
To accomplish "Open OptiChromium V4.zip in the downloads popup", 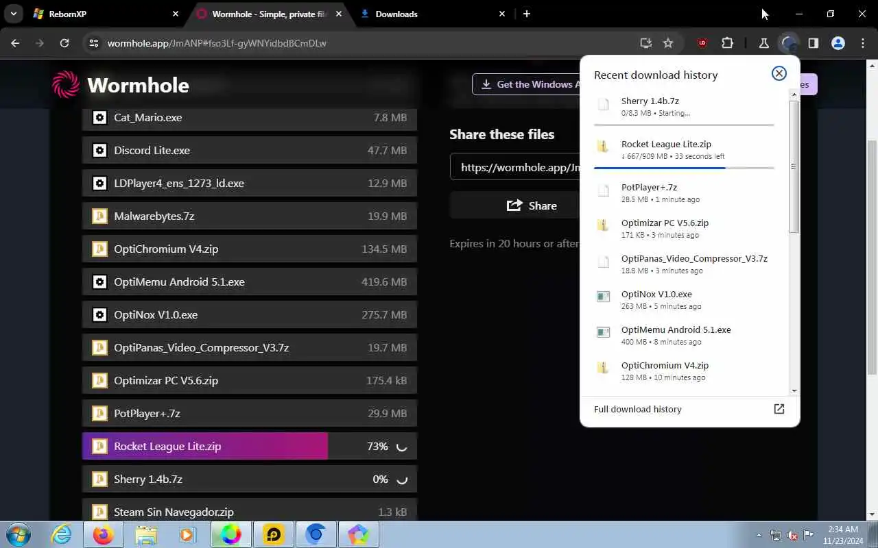I will [684, 371].
